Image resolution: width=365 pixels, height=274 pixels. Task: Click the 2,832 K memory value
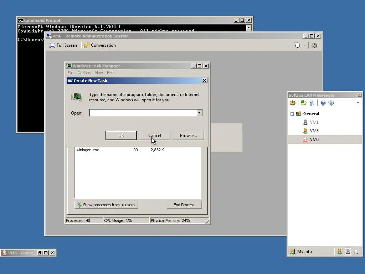click(x=157, y=150)
